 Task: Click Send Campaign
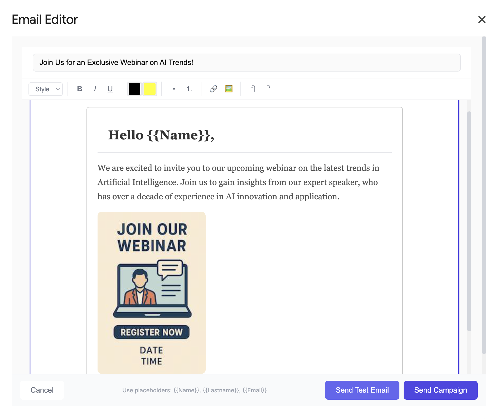point(440,390)
